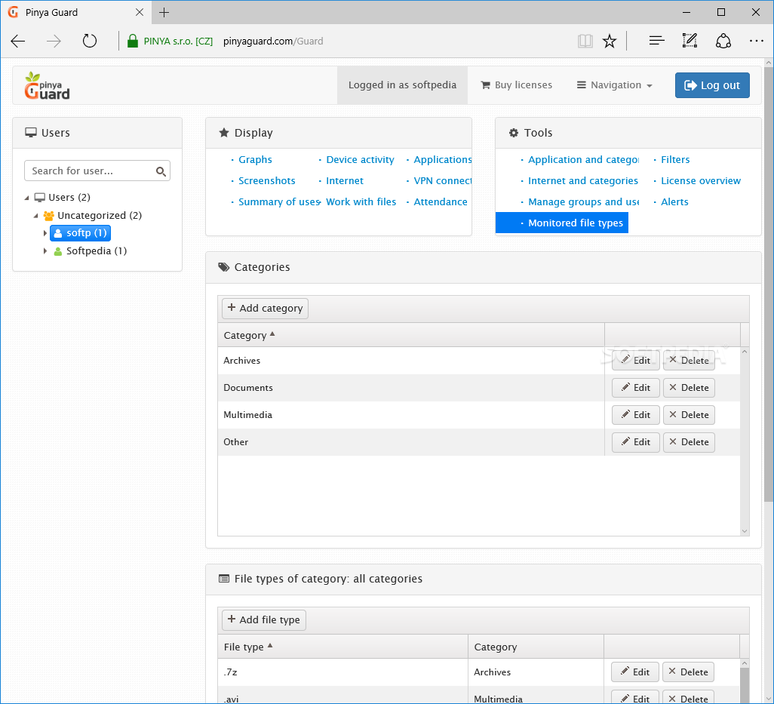The height and width of the screenshot is (704, 774).
Task: Select softp (1) user in tree
Action: coord(80,233)
